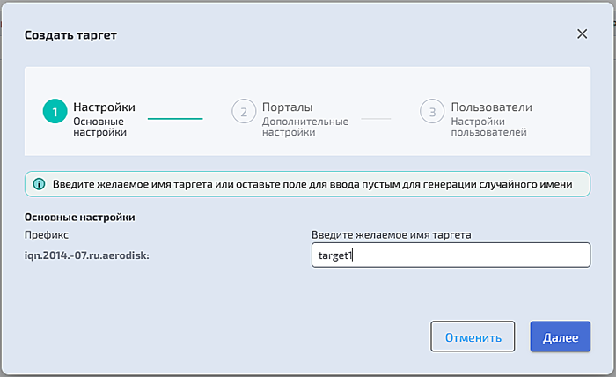616x377 pixels.
Task: Click the Дополнительные настройки subtitle
Action: point(305,127)
